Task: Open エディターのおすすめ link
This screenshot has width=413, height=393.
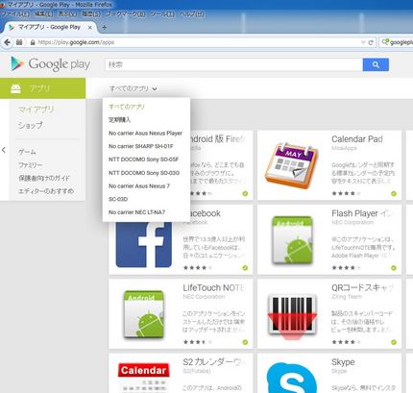Action: [x=46, y=191]
